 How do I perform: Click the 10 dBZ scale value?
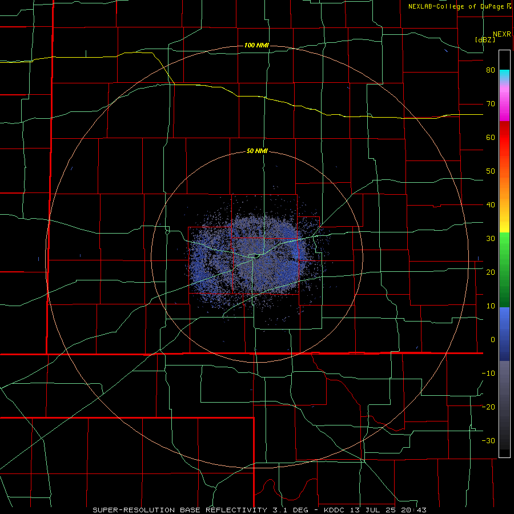(x=491, y=306)
